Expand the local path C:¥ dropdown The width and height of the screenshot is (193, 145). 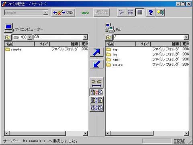click(85, 37)
